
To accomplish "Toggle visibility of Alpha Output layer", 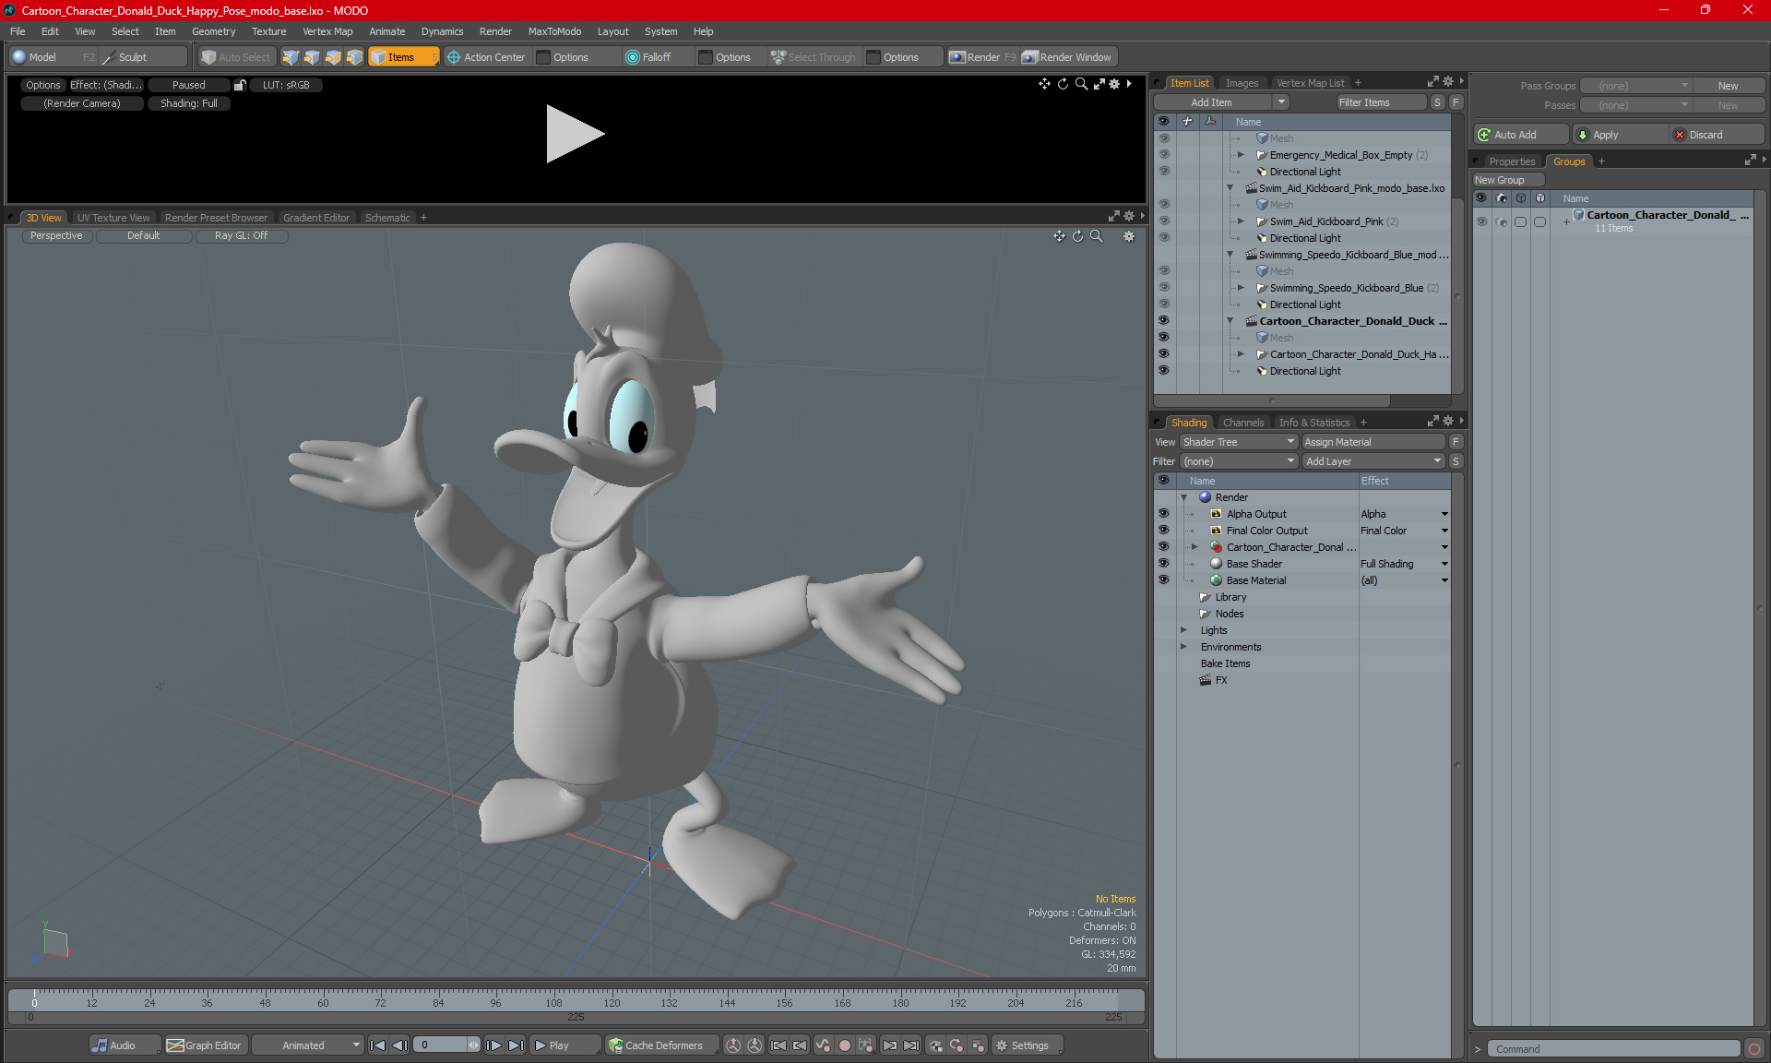I will pyautogui.click(x=1163, y=514).
